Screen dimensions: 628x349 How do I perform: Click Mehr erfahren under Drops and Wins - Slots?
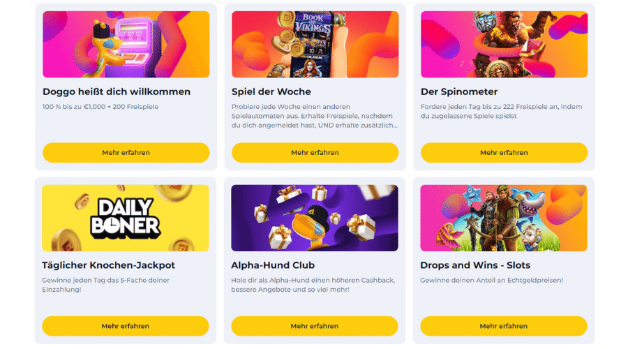click(x=504, y=326)
